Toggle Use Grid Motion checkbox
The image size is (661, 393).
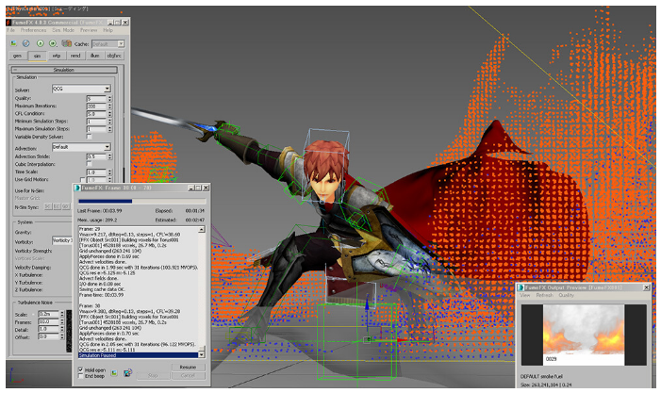pyautogui.click(x=83, y=180)
